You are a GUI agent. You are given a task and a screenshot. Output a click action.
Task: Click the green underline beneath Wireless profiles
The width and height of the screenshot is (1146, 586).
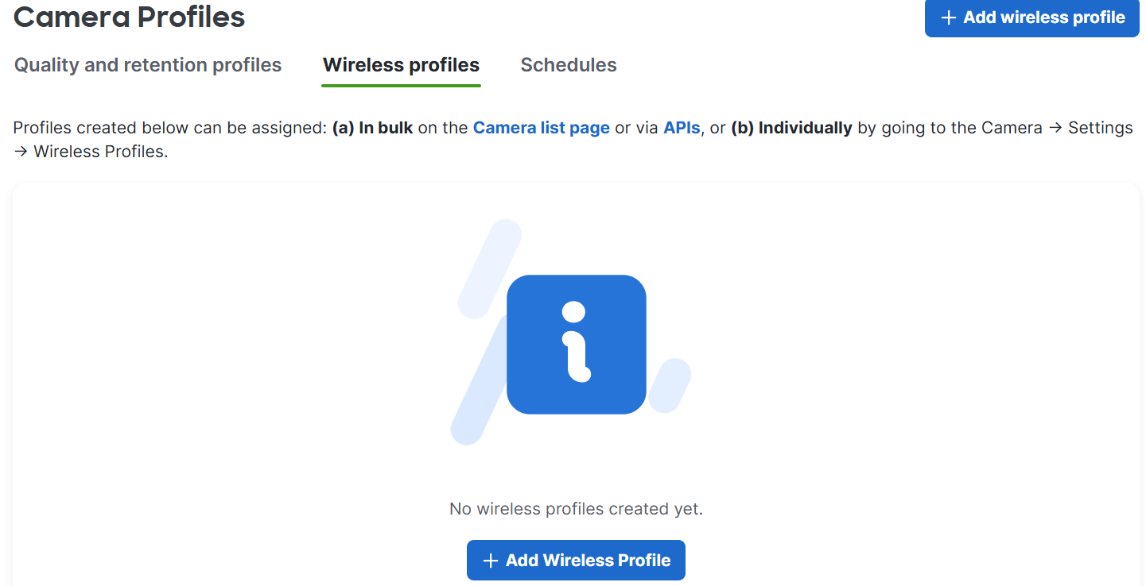coord(401,85)
